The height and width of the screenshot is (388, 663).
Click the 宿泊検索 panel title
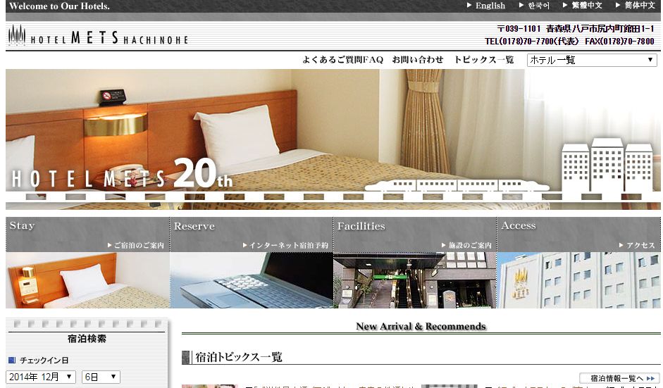(87, 339)
